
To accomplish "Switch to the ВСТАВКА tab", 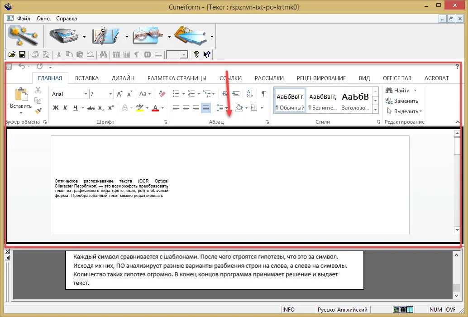I will [87, 78].
